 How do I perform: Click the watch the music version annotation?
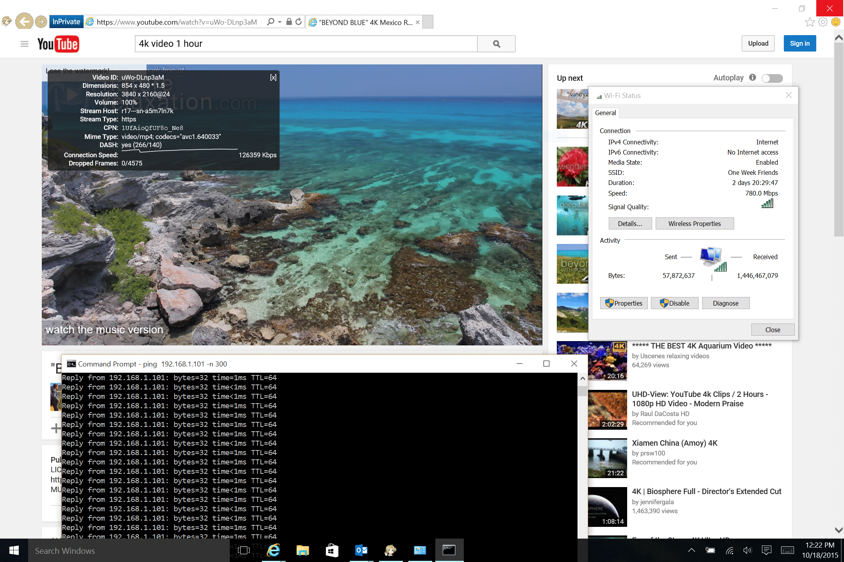pos(104,330)
